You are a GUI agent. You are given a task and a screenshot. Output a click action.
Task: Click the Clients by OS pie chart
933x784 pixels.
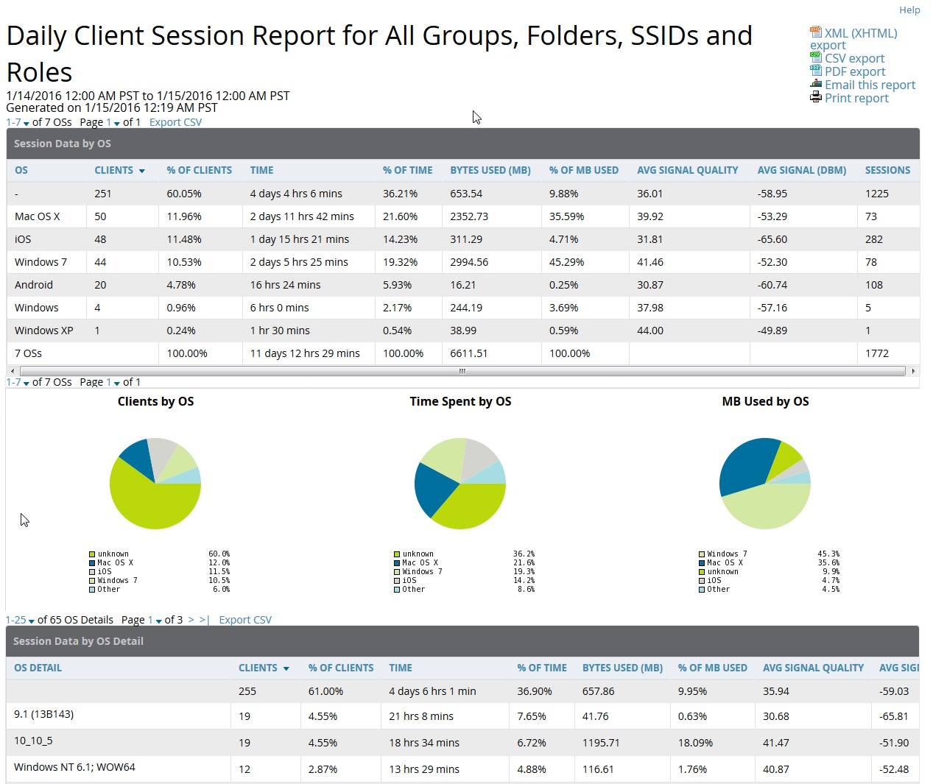155,484
